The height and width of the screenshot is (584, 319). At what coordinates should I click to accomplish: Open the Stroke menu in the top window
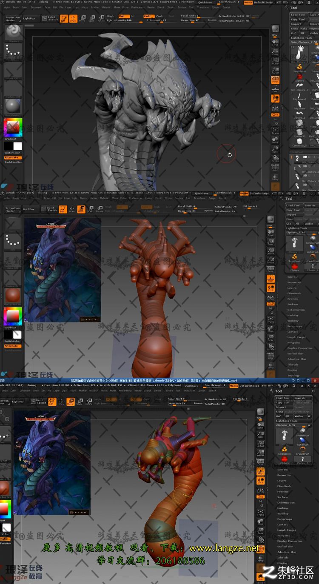point(171,7)
